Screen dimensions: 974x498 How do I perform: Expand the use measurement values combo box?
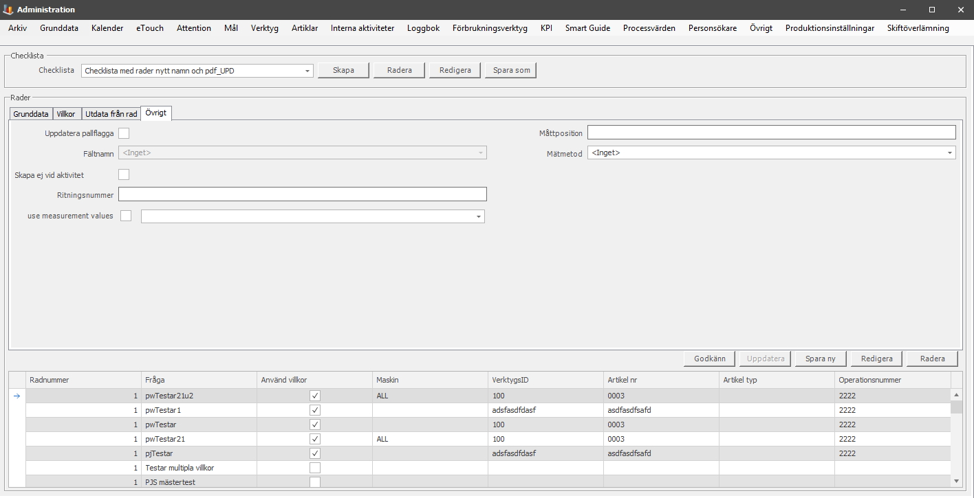click(478, 217)
